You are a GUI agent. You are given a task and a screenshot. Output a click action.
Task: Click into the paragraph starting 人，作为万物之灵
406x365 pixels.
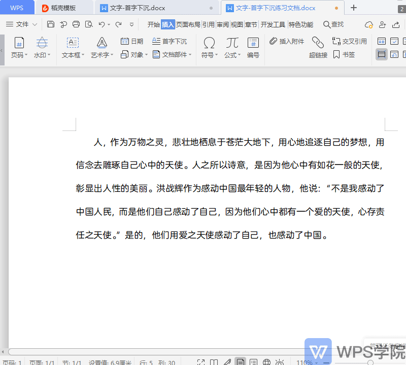(230, 188)
